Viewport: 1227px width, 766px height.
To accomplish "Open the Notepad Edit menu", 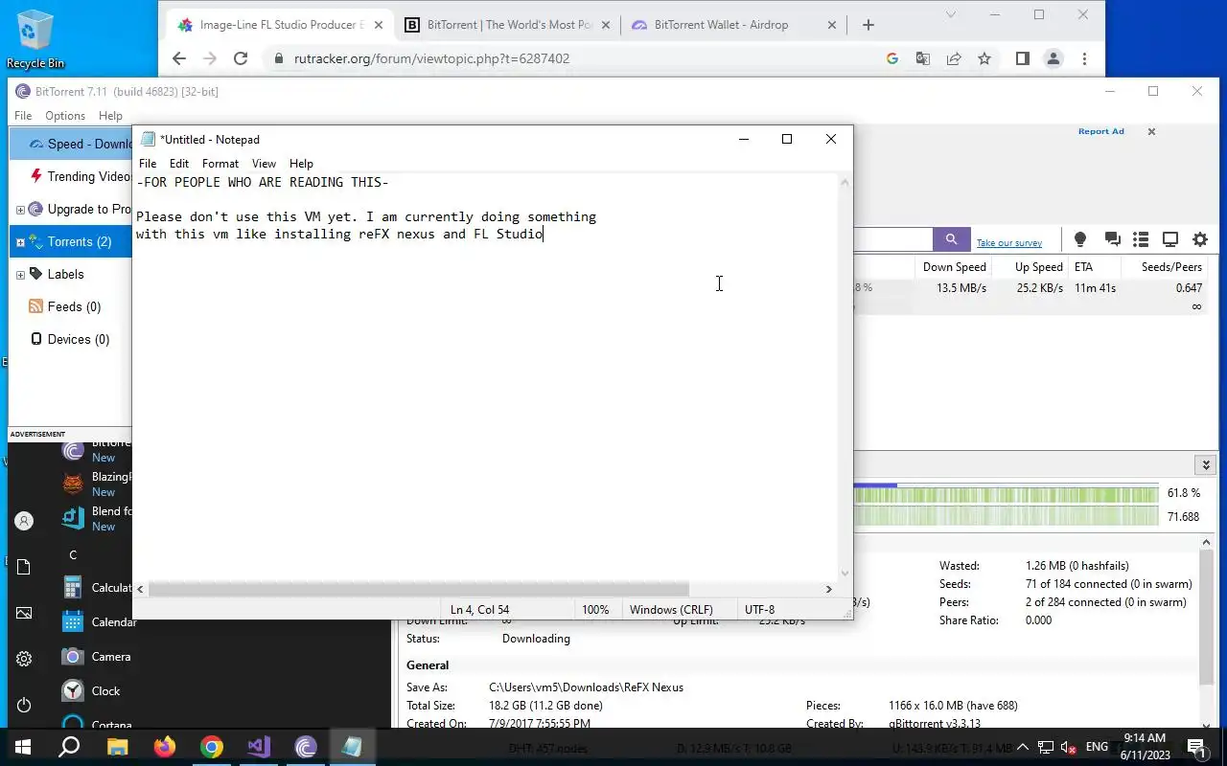I will [179, 164].
